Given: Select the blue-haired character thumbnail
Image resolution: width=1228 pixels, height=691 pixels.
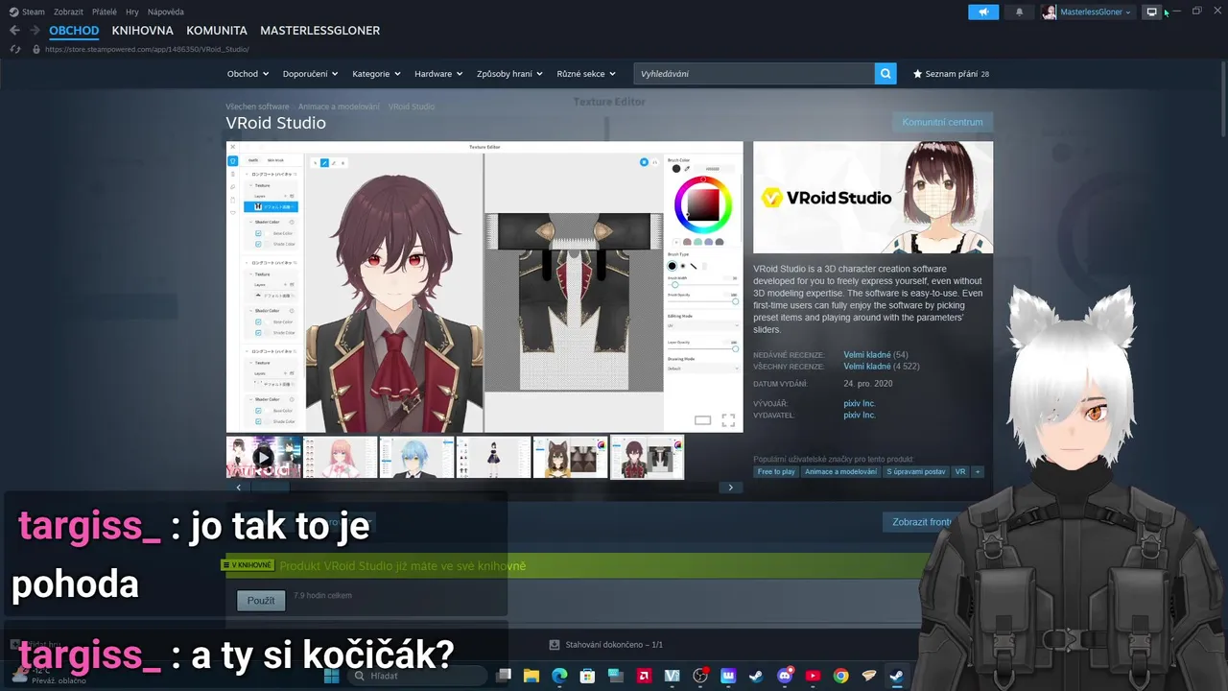Looking at the screenshot, I should [x=416, y=457].
